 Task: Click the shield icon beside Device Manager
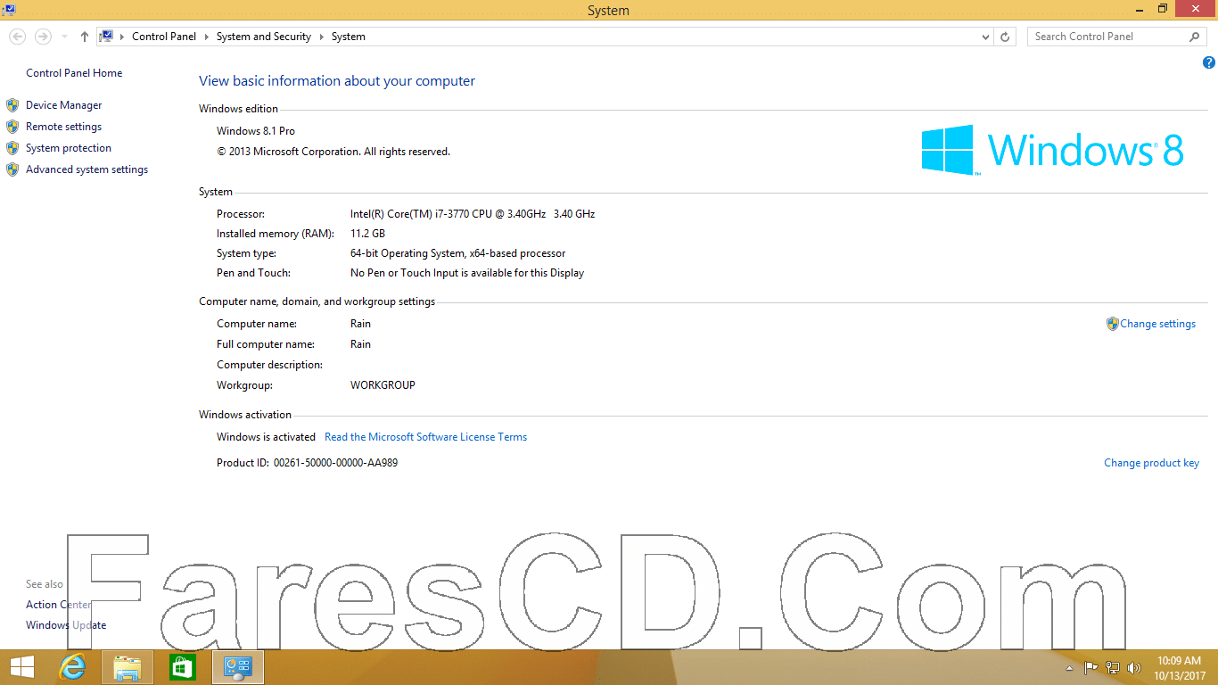point(12,105)
